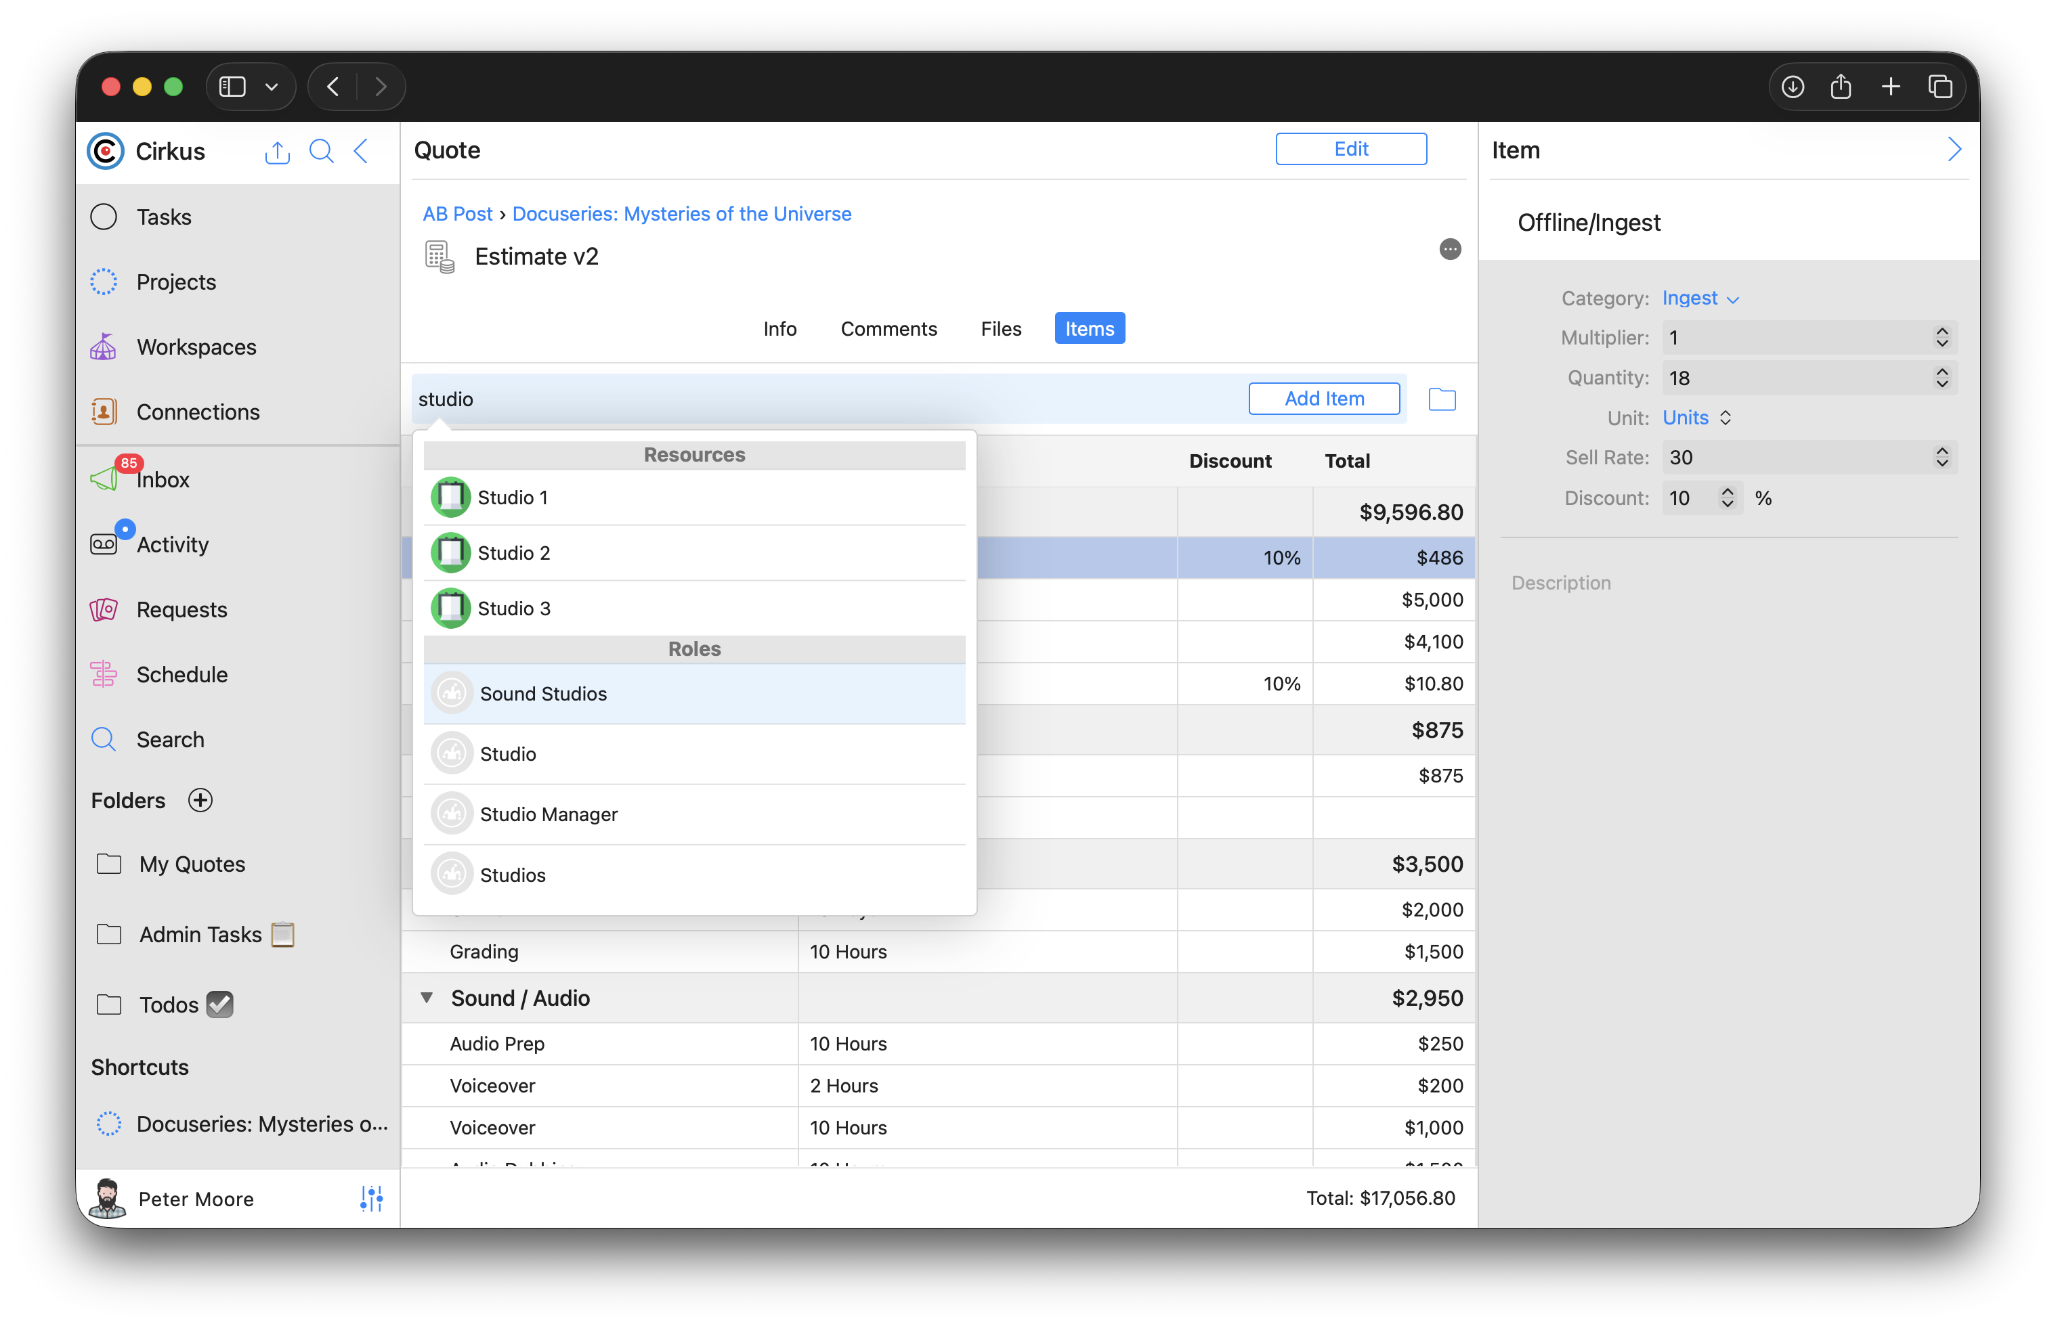Click the folder icon beside Add Item
The width and height of the screenshot is (2056, 1328).
point(1442,399)
